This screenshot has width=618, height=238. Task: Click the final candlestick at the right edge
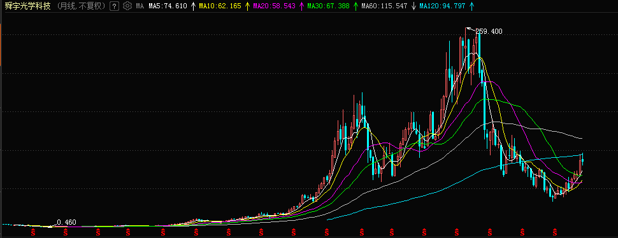click(x=582, y=159)
